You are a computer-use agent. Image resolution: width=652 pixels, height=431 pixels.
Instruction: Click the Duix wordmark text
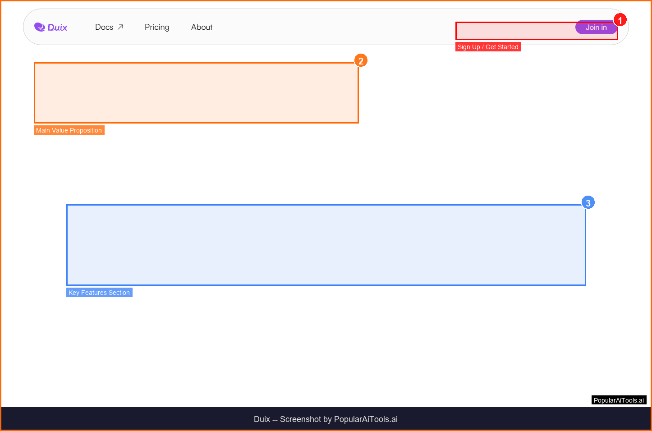click(58, 28)
